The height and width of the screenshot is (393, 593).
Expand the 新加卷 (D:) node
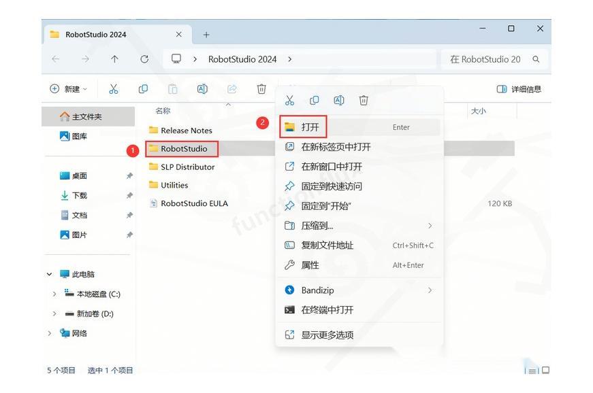pyautogui.click(x=54, y=313)
